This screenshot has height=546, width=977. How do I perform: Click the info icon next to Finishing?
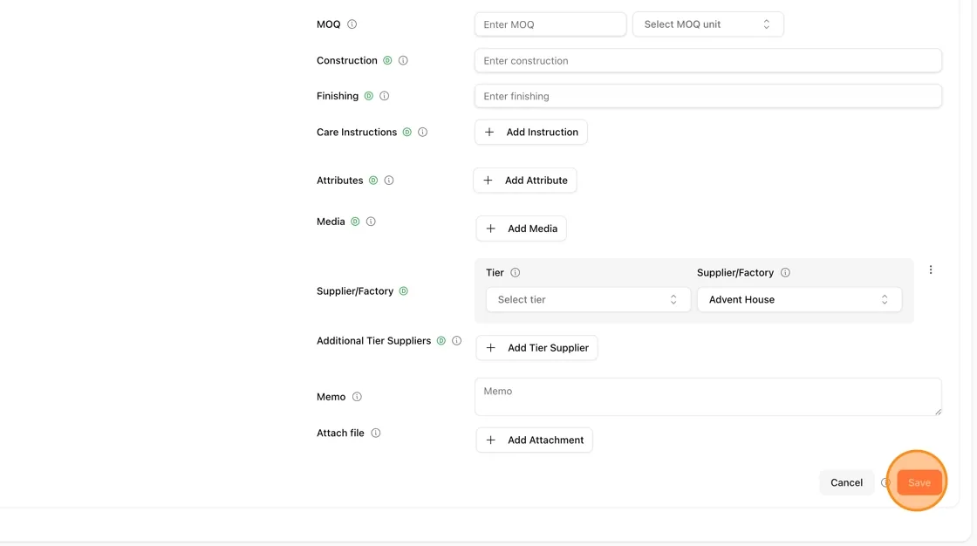(x=385, y=96)
